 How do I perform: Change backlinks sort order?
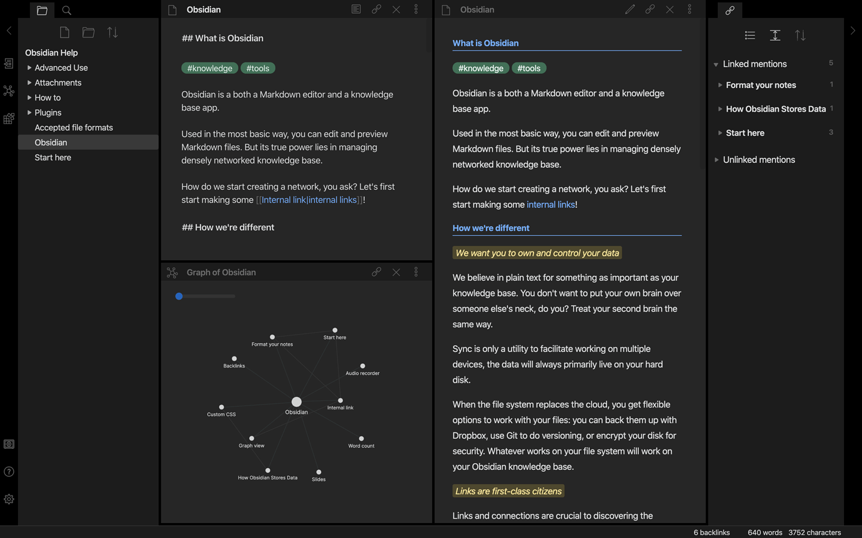pyautogui.click(x=800, y=36)
